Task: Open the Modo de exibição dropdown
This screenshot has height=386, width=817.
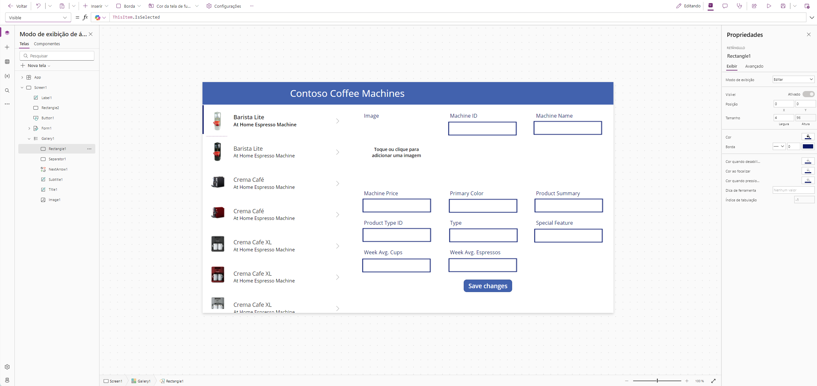Action: pyautogui.click(x=793, y=80)
